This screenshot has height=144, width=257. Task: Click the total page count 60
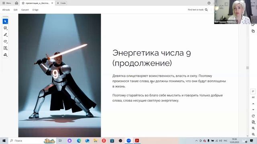pyautogui.click(x=253, y=97)
